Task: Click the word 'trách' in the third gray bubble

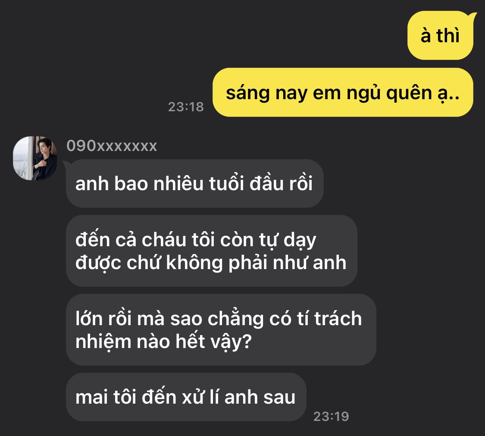Action: pyautogui.click(x=338, y=318)
